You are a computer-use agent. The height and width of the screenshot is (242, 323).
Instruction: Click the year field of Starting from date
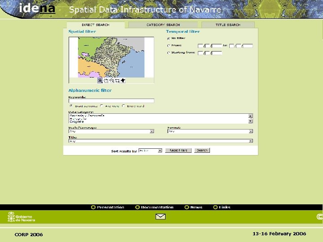(217, 53)
